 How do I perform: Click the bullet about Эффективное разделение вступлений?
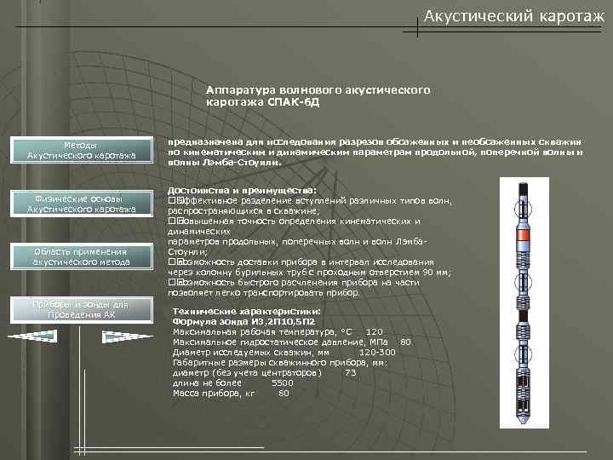point(310,206)
